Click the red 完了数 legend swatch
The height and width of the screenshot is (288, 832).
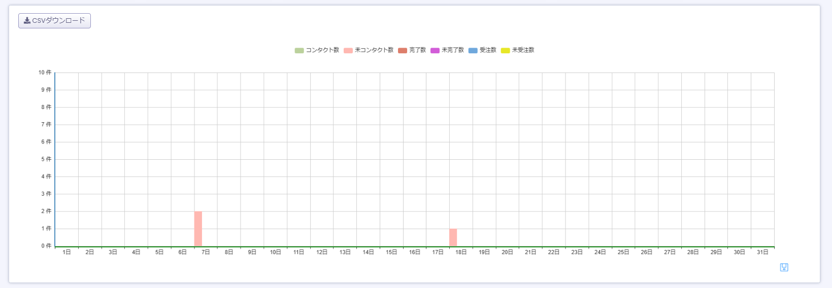click(x=403, y=50)
